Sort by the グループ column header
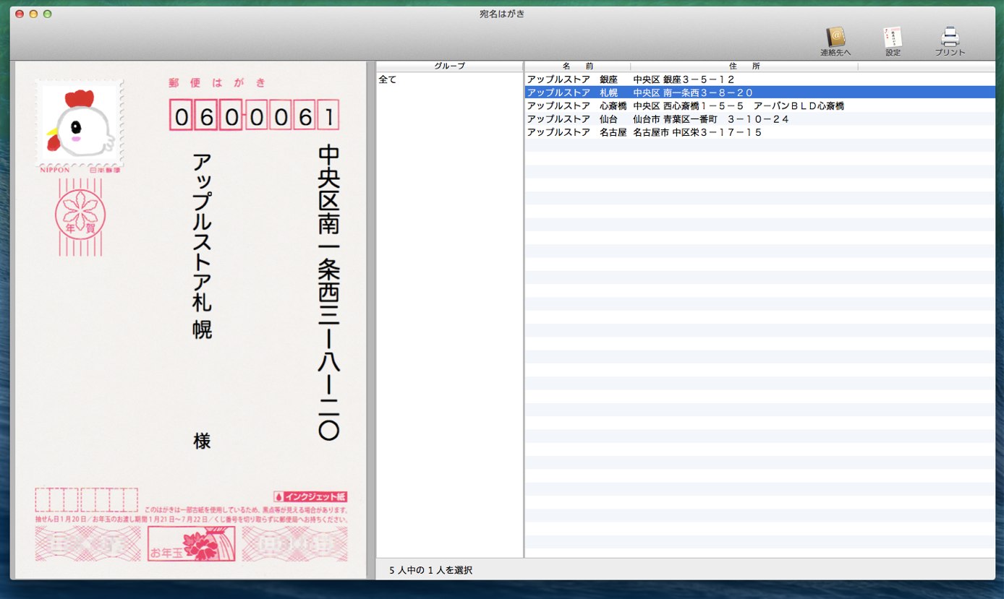This screenshot has width=1004, height=599. (x=449, y=66)
